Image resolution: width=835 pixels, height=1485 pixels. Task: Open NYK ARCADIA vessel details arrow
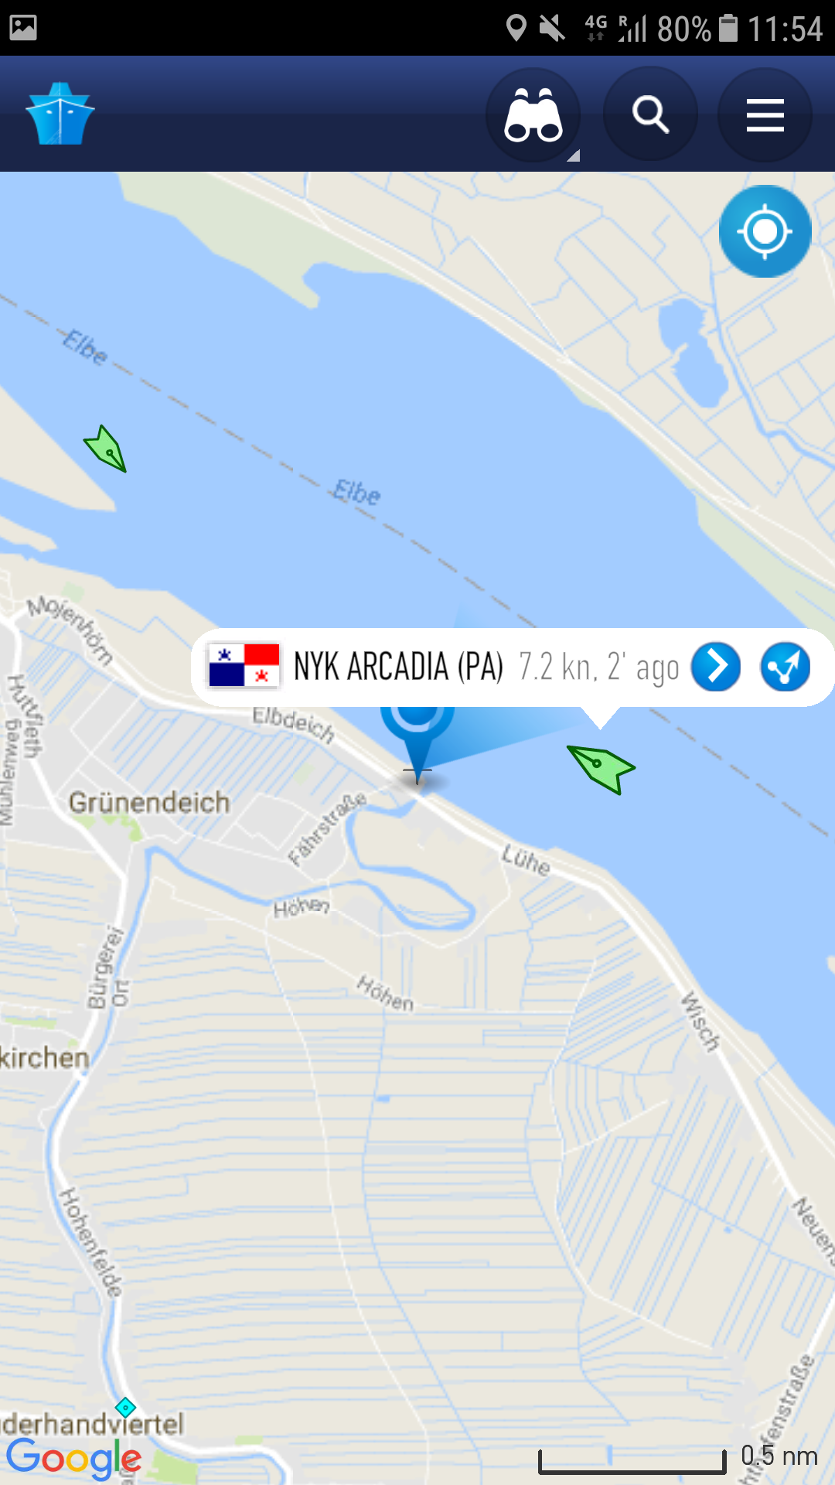716,667
